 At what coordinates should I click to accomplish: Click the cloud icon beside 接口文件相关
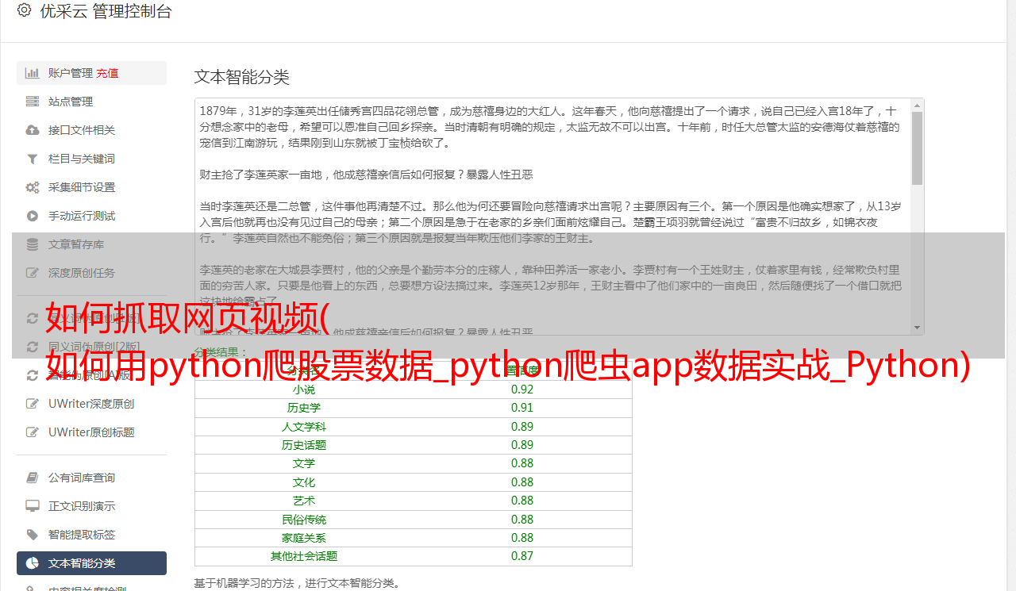[33, 130]
